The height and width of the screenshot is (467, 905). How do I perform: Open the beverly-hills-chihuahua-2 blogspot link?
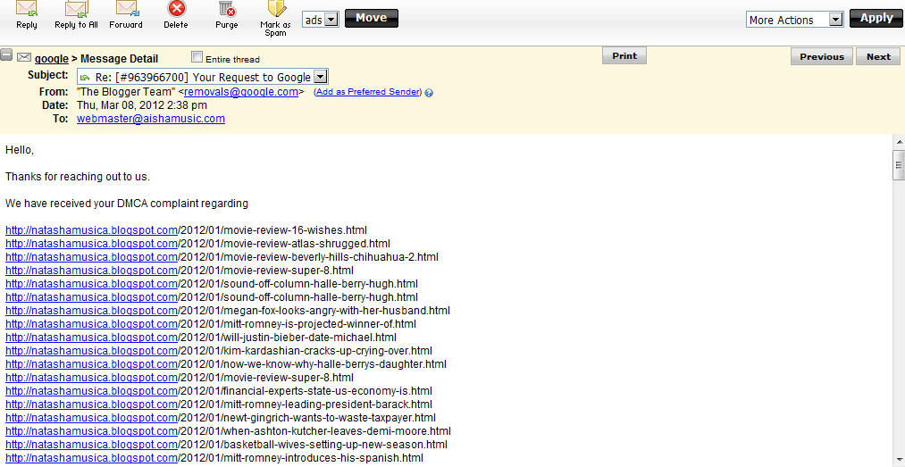[x=92, y=256]
